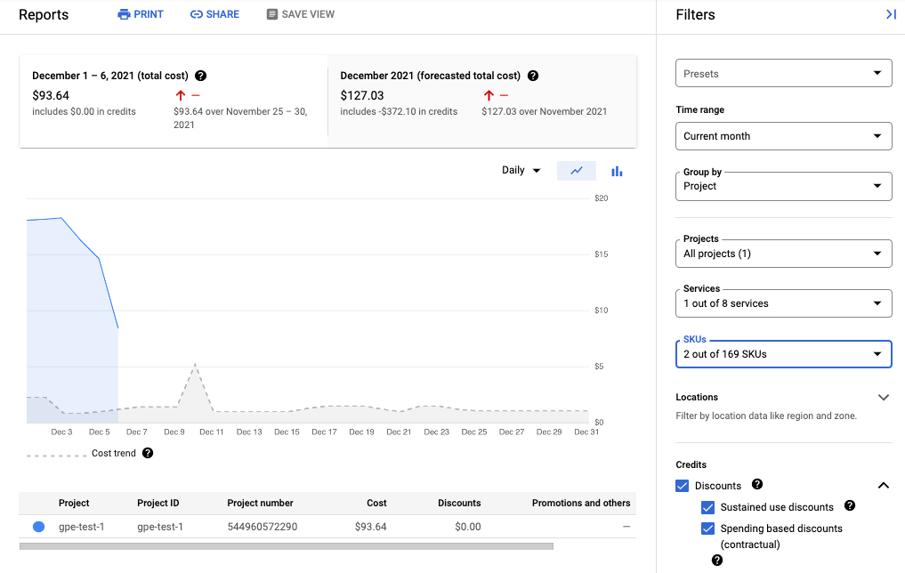Switch chart to bar view
The image size is (905, 573).
(617, 170)
